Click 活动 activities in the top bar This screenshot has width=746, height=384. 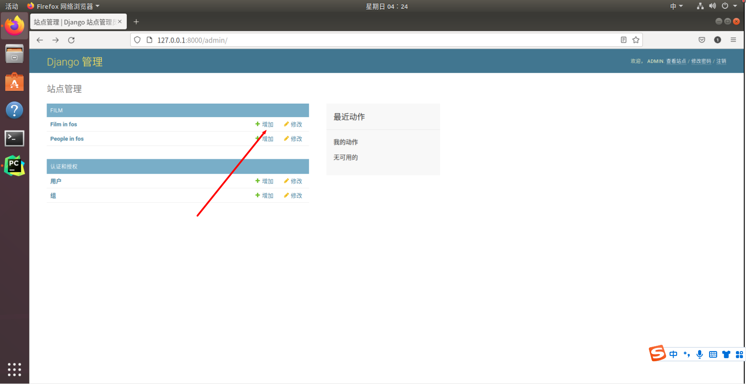tap(12, 6)
